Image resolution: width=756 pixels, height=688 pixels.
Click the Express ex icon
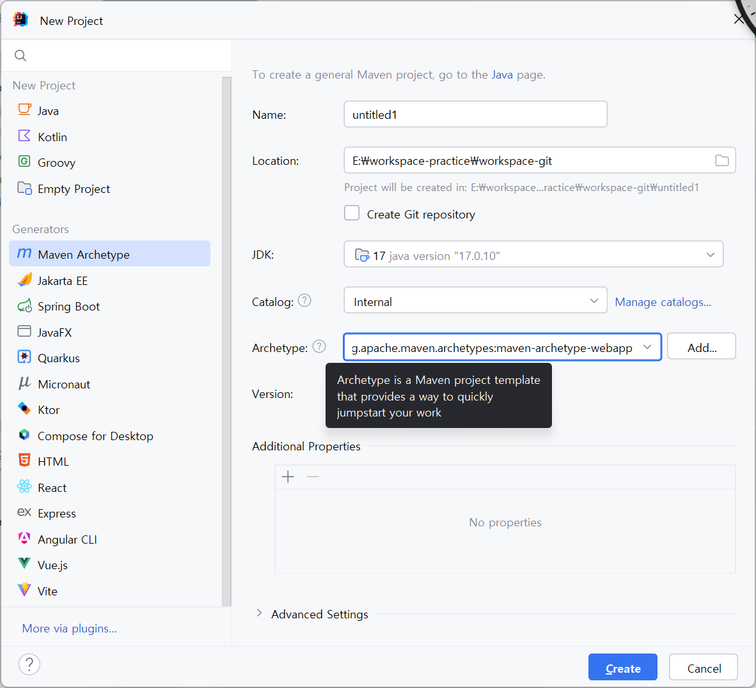(24, 512)
